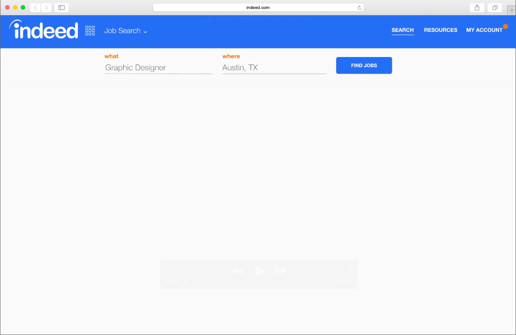
Task: Click the orange notification dot
Action: click(505, 26)
